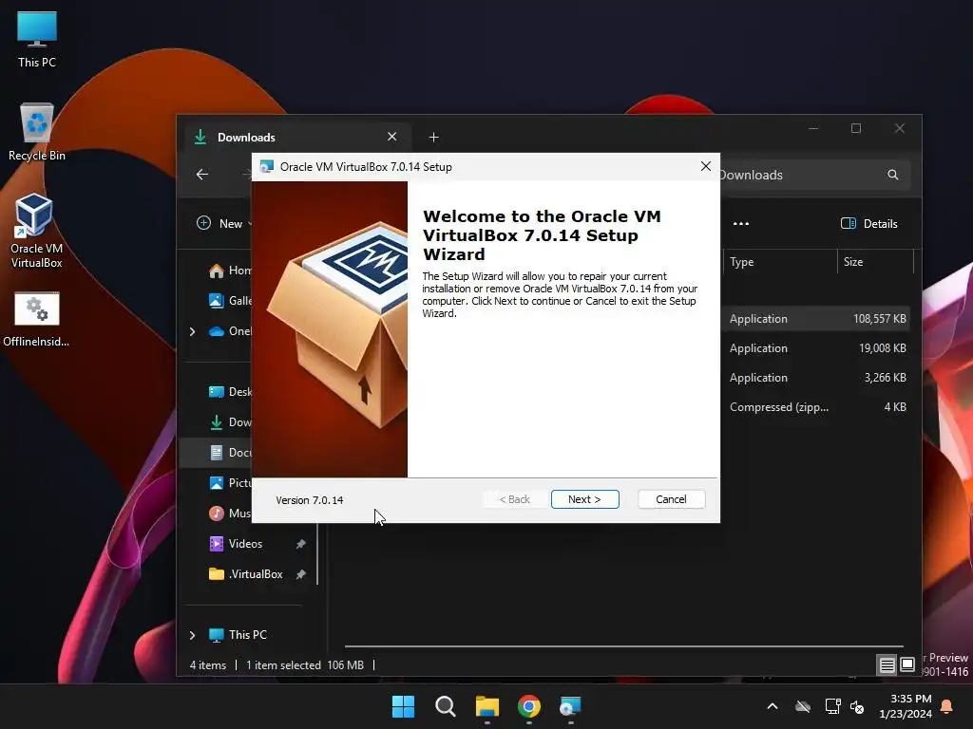The image size is (973, 729).
Task: Open See more options (three dots) in File Explorer
Action: tap(741, 224)
